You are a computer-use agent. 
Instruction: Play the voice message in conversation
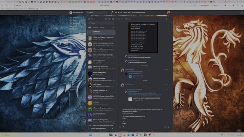(130, 76)
